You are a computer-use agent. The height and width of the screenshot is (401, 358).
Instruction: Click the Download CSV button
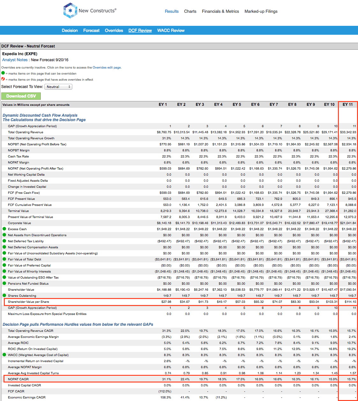(21, 96)
